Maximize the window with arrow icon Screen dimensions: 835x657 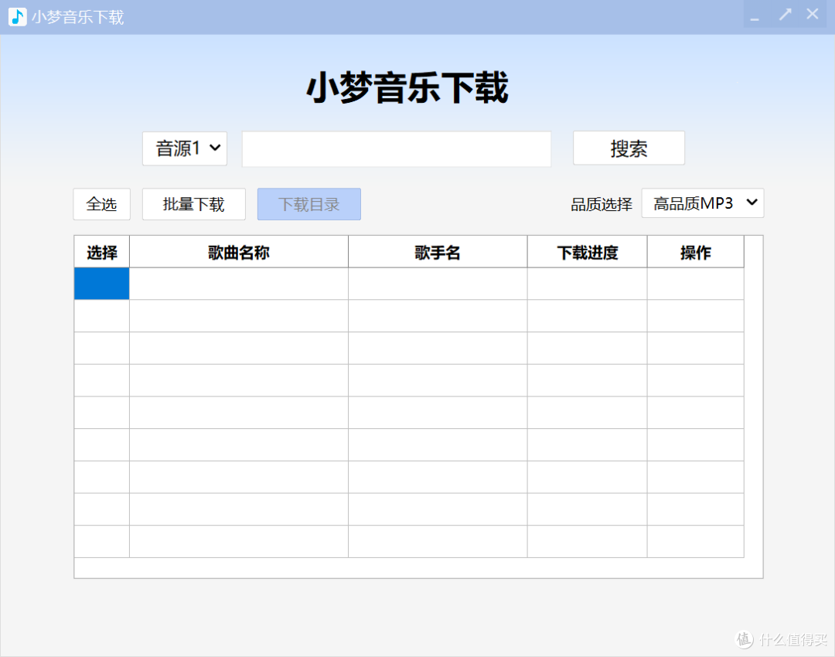click(785, 15)
